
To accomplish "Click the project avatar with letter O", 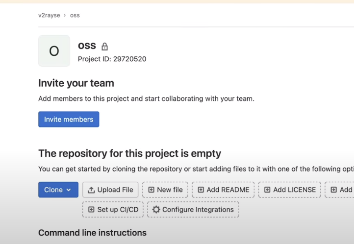I will pyautogui.click(x=54, y=51).
